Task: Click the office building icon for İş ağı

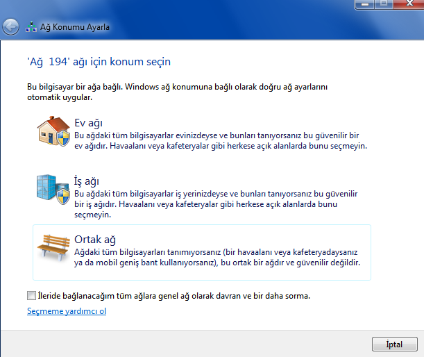Action: pos(53,189)
